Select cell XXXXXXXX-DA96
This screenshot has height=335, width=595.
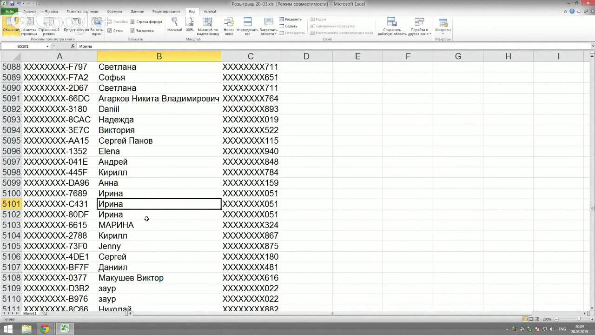coord(59,183)
